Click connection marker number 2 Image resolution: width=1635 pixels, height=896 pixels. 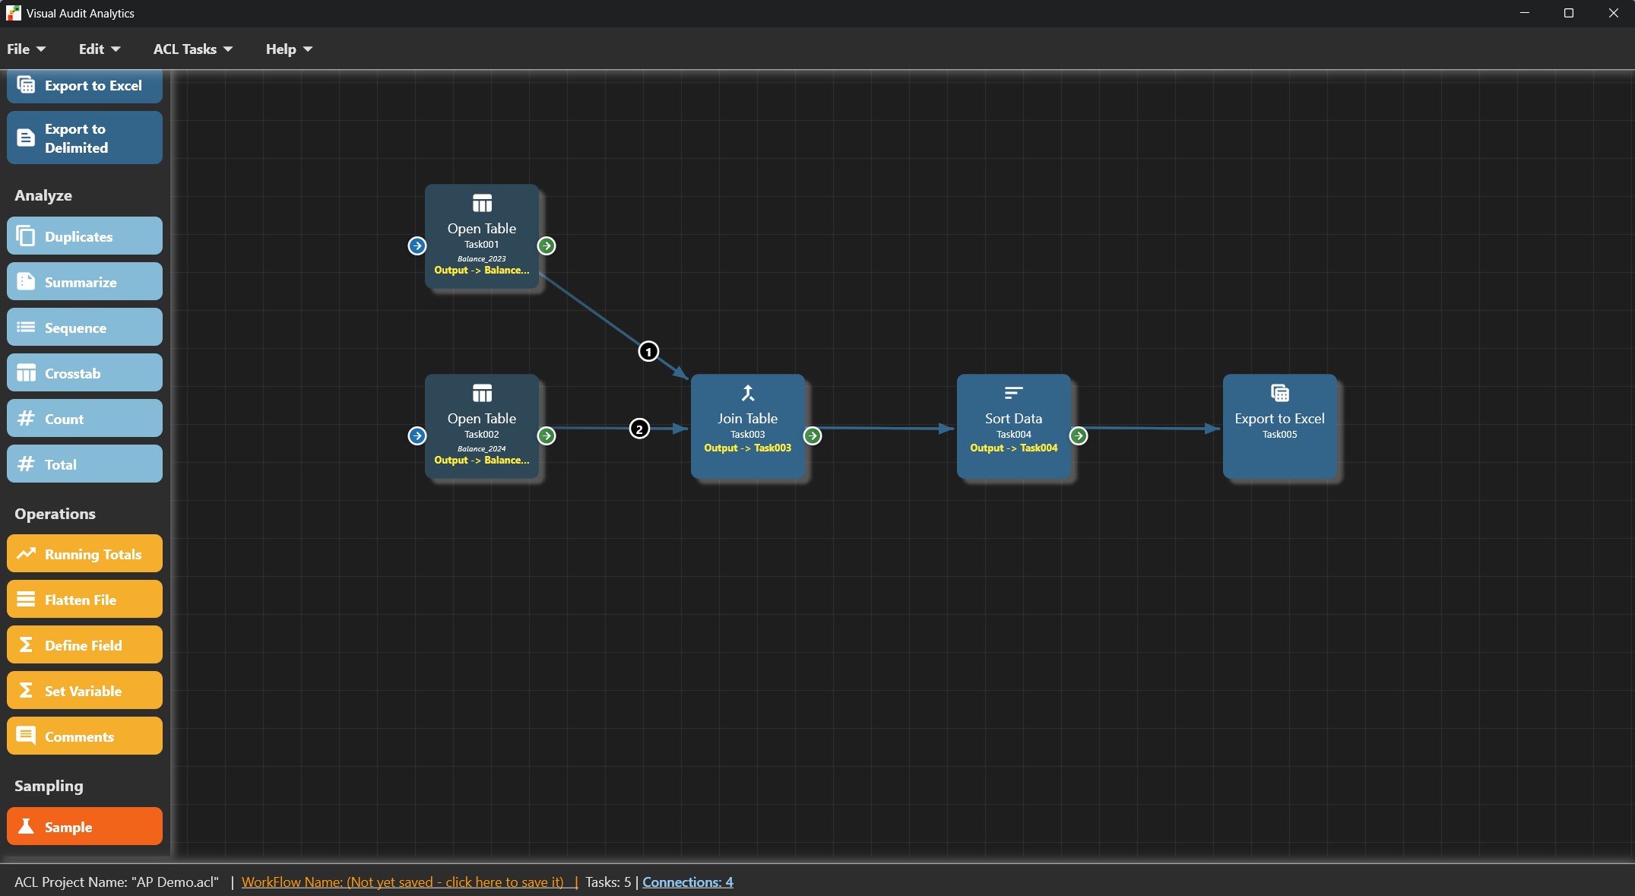pos(639,429)
